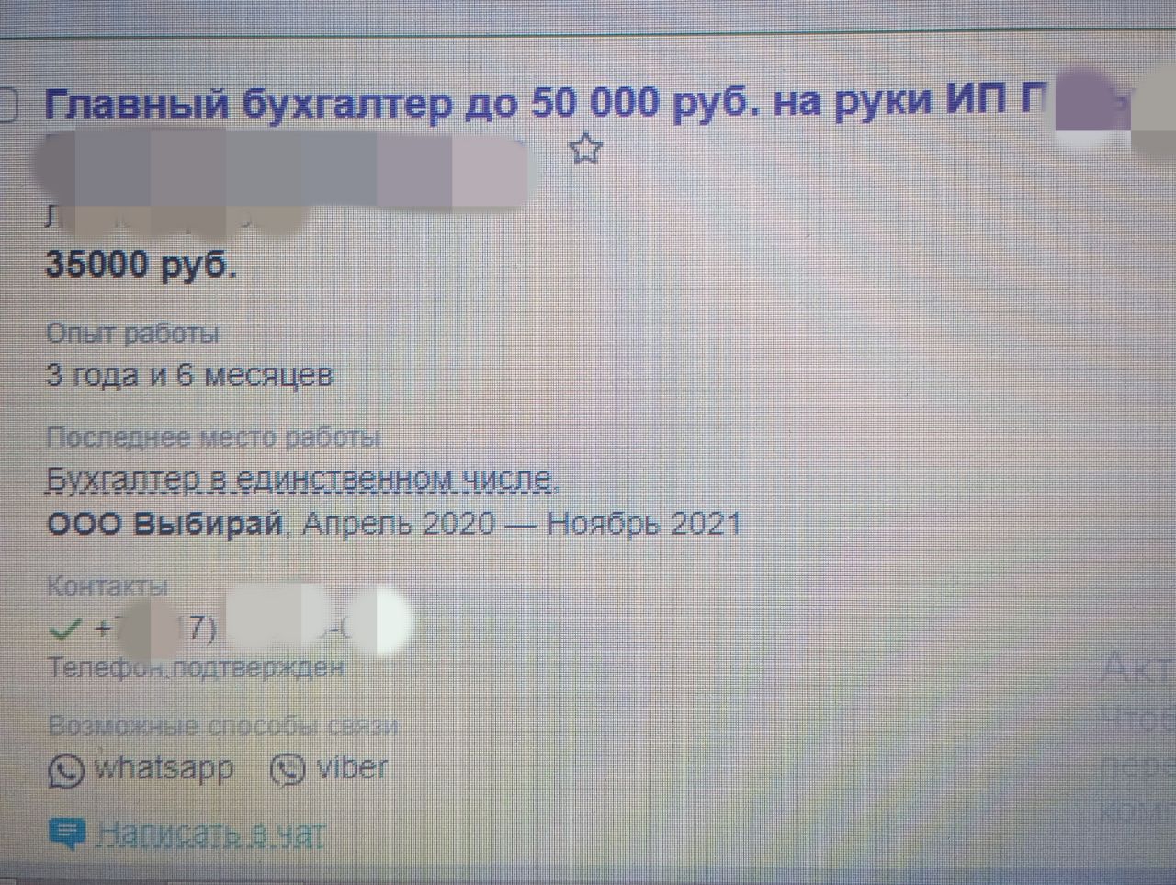Screen dimensions: 1176x885
Task: Click the 3 года и 6 месяцев experience text
Action: tap(189, 376)
